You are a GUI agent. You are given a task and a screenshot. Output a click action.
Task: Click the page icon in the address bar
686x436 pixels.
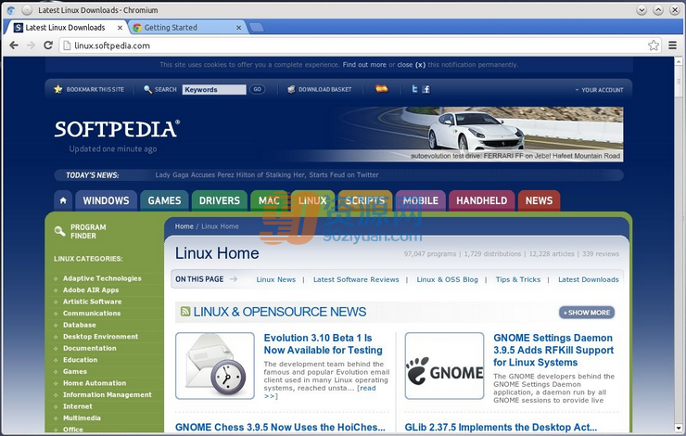(67, 45)
